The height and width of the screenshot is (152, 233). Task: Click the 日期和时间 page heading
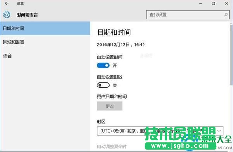pos(114,32)
